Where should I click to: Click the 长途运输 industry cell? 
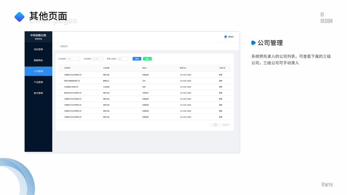(x=106, y=87)
